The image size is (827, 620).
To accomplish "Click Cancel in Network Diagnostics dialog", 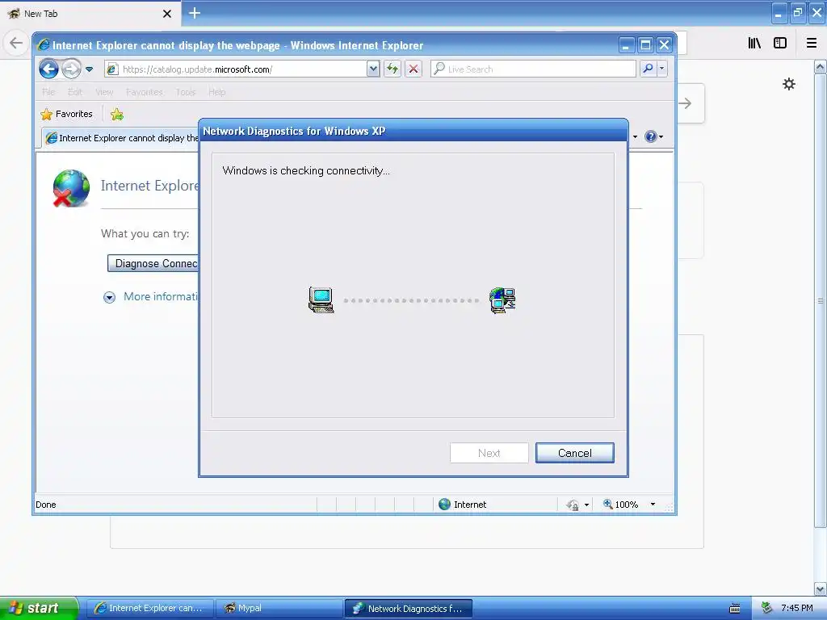I will [575, 453].
